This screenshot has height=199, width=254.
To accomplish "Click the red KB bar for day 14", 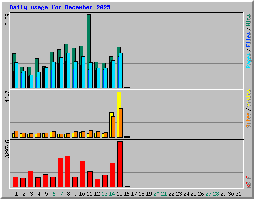I will (112, 175).
